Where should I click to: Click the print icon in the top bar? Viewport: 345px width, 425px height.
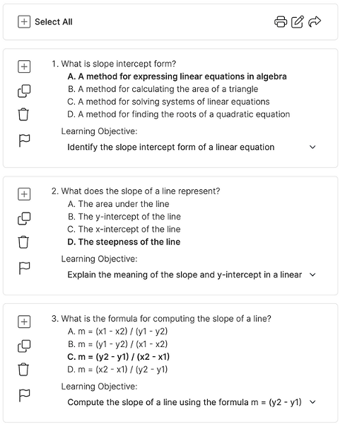(x=281, y=22)
